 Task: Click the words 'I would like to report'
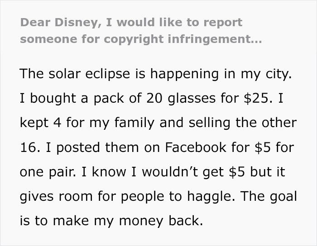coord(179,22)
